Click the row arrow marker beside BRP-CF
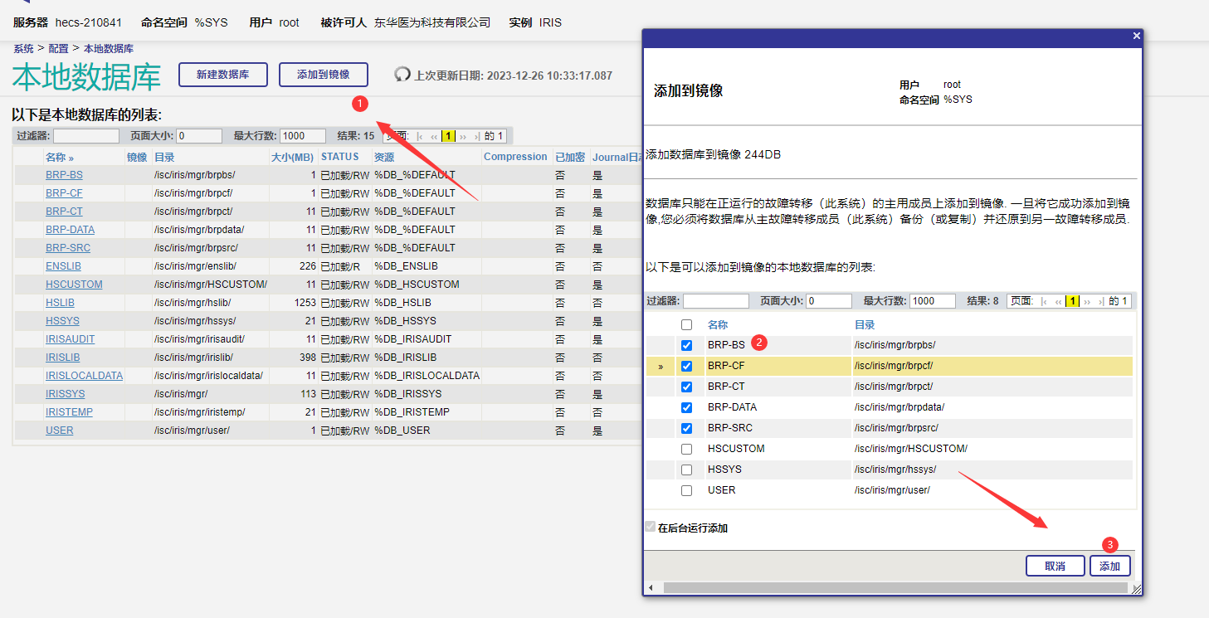The height and width of the screenshot is (618, 1209). point(661,366)
